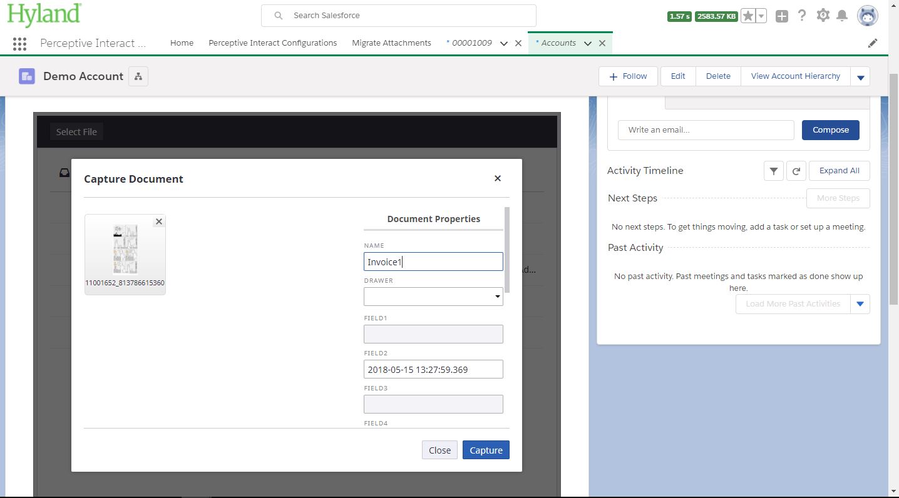Open Salesforce Help question mark
Viewport: 899px width, 498px height.
click(x=802, y=15)
